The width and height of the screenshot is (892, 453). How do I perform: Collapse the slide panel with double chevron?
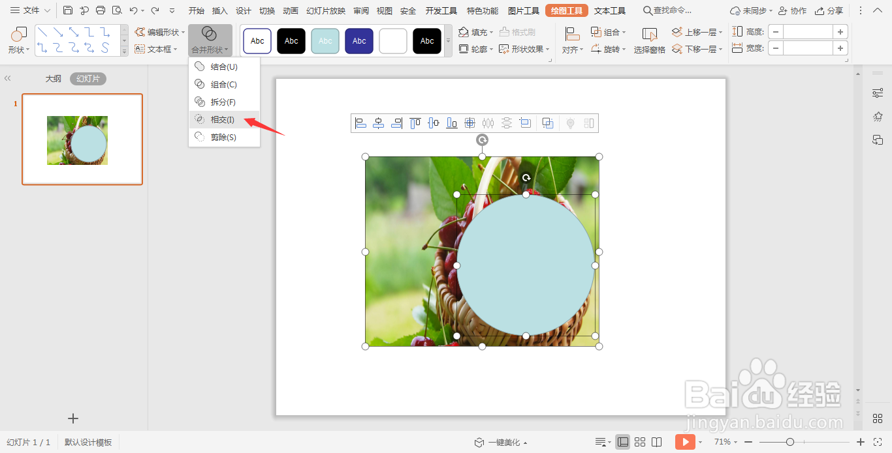[x=7, y=78]
